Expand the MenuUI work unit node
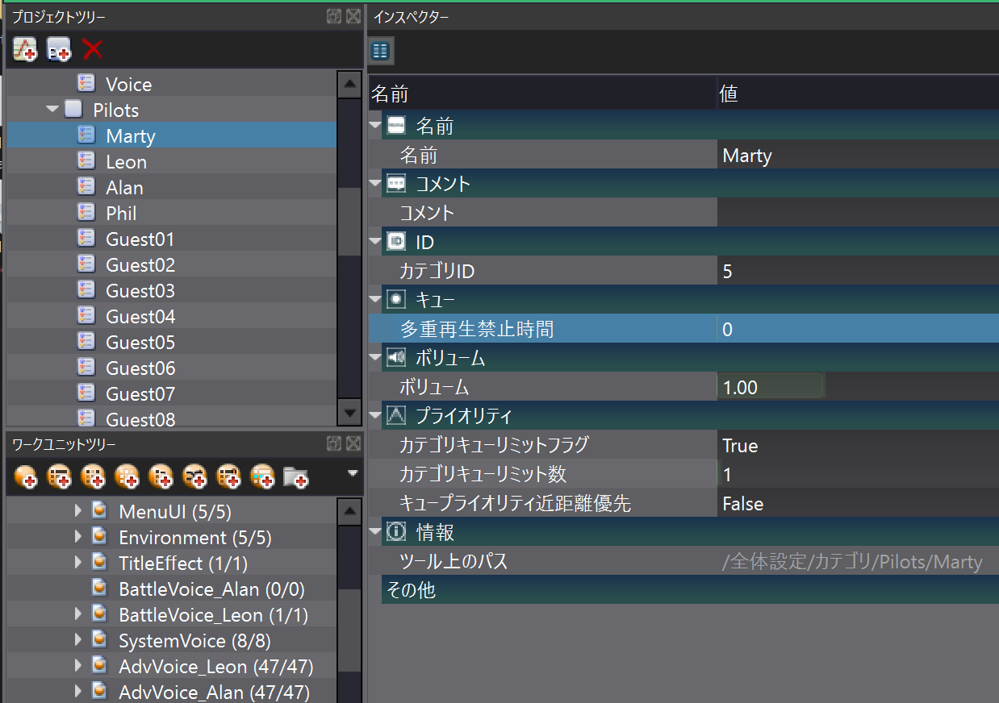This screenshot has width=999, height=703. click(78, 511)
